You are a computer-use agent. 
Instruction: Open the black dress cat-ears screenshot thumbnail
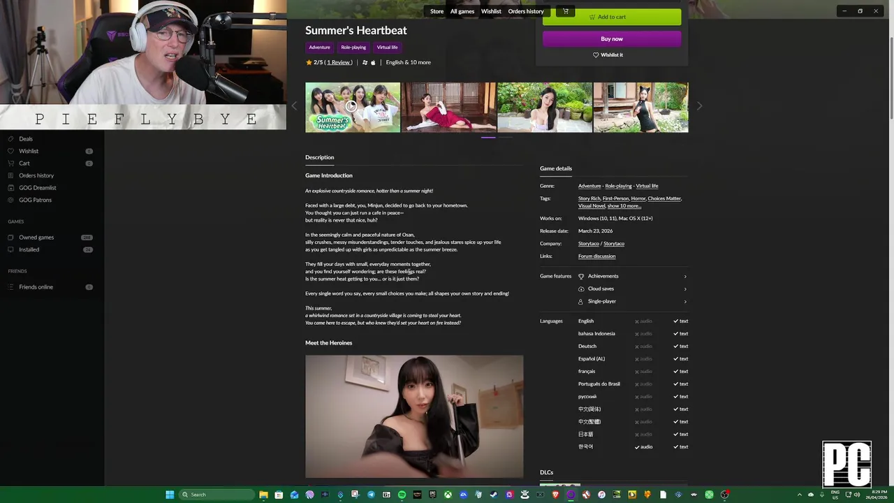tap(640, 107)
